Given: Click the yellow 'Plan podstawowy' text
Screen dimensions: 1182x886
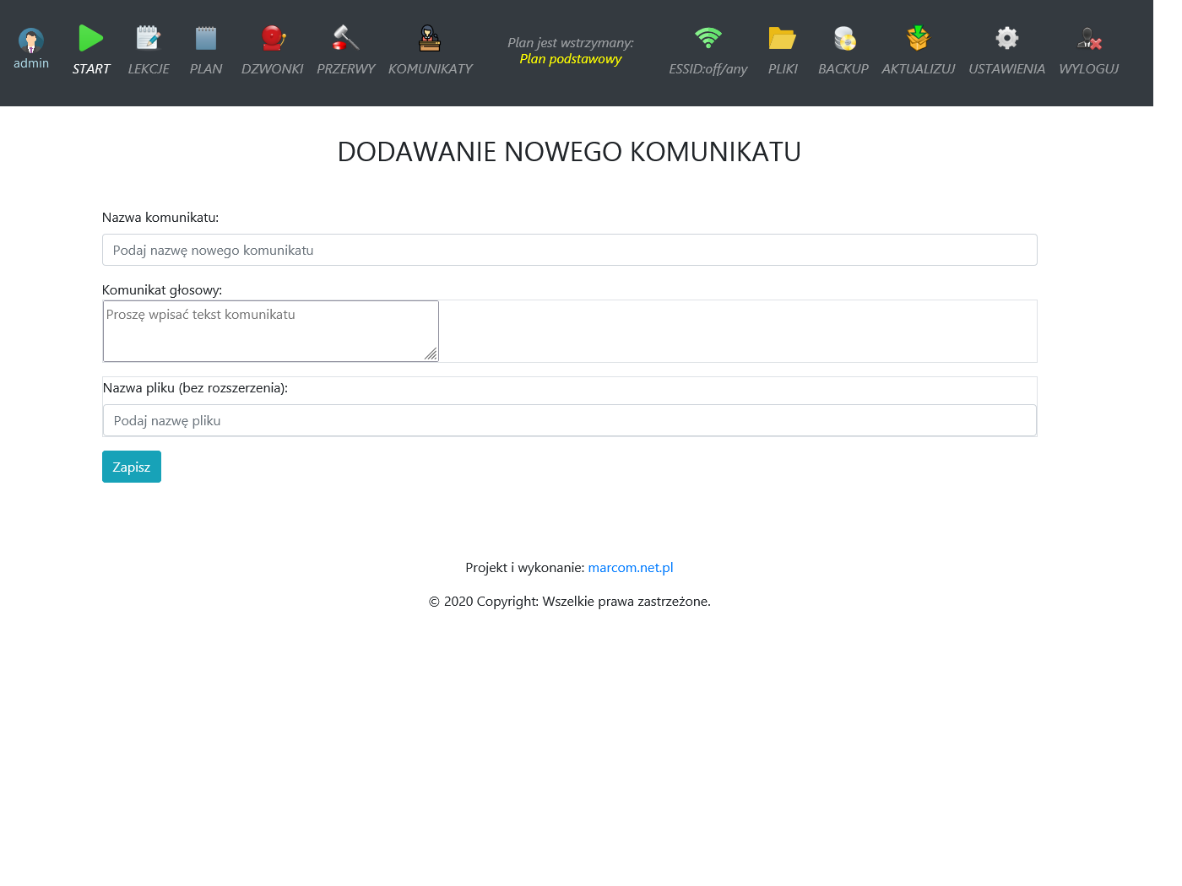Looking at the screenshot, I should click(571, 59).
